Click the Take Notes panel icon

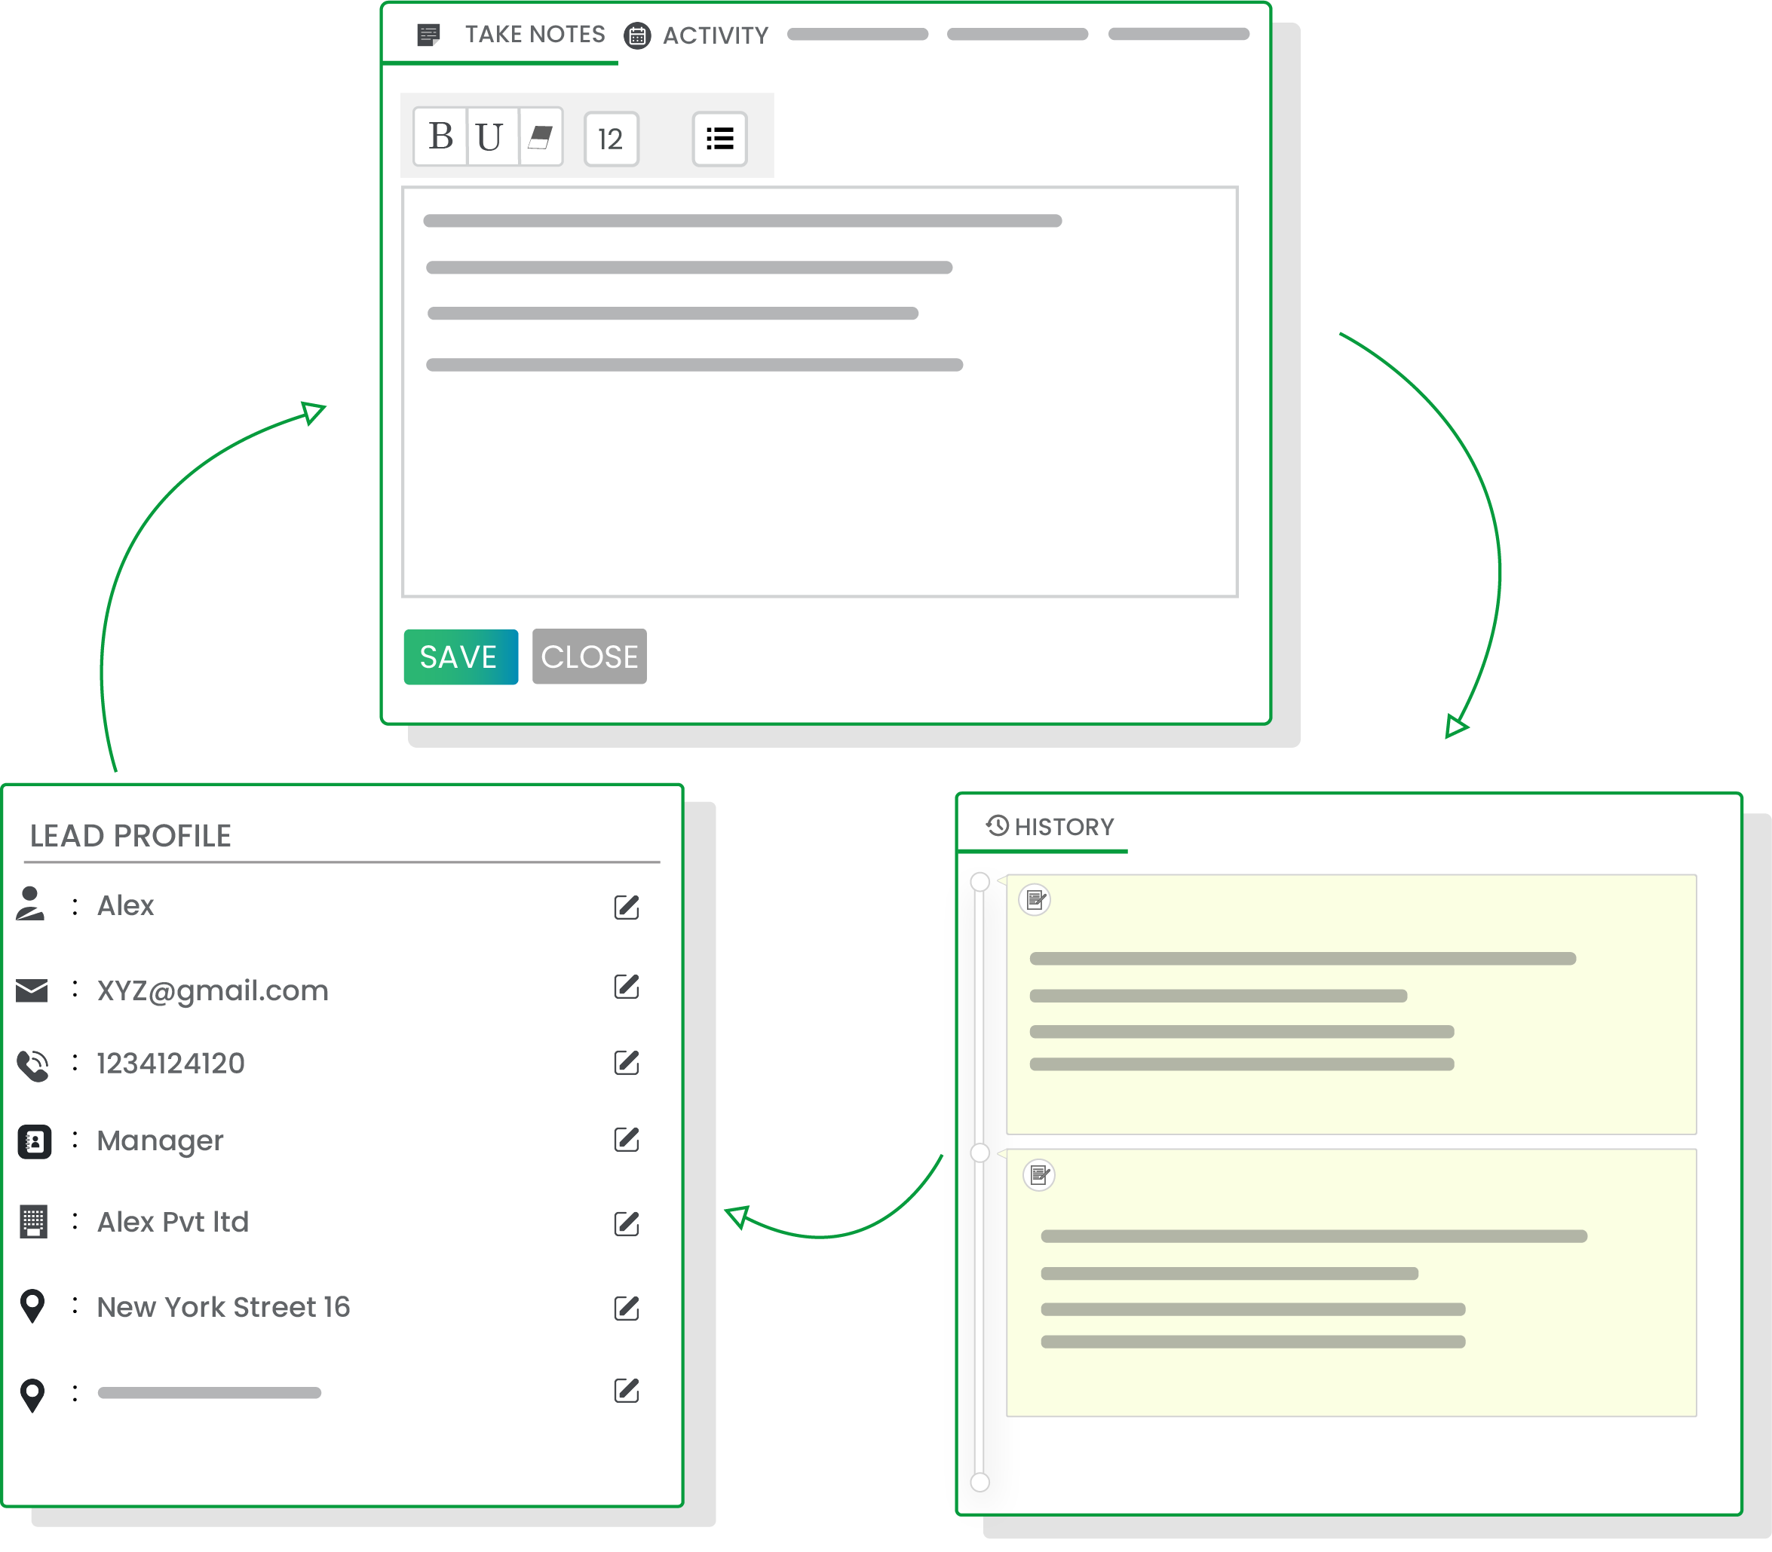click(430, 33)
